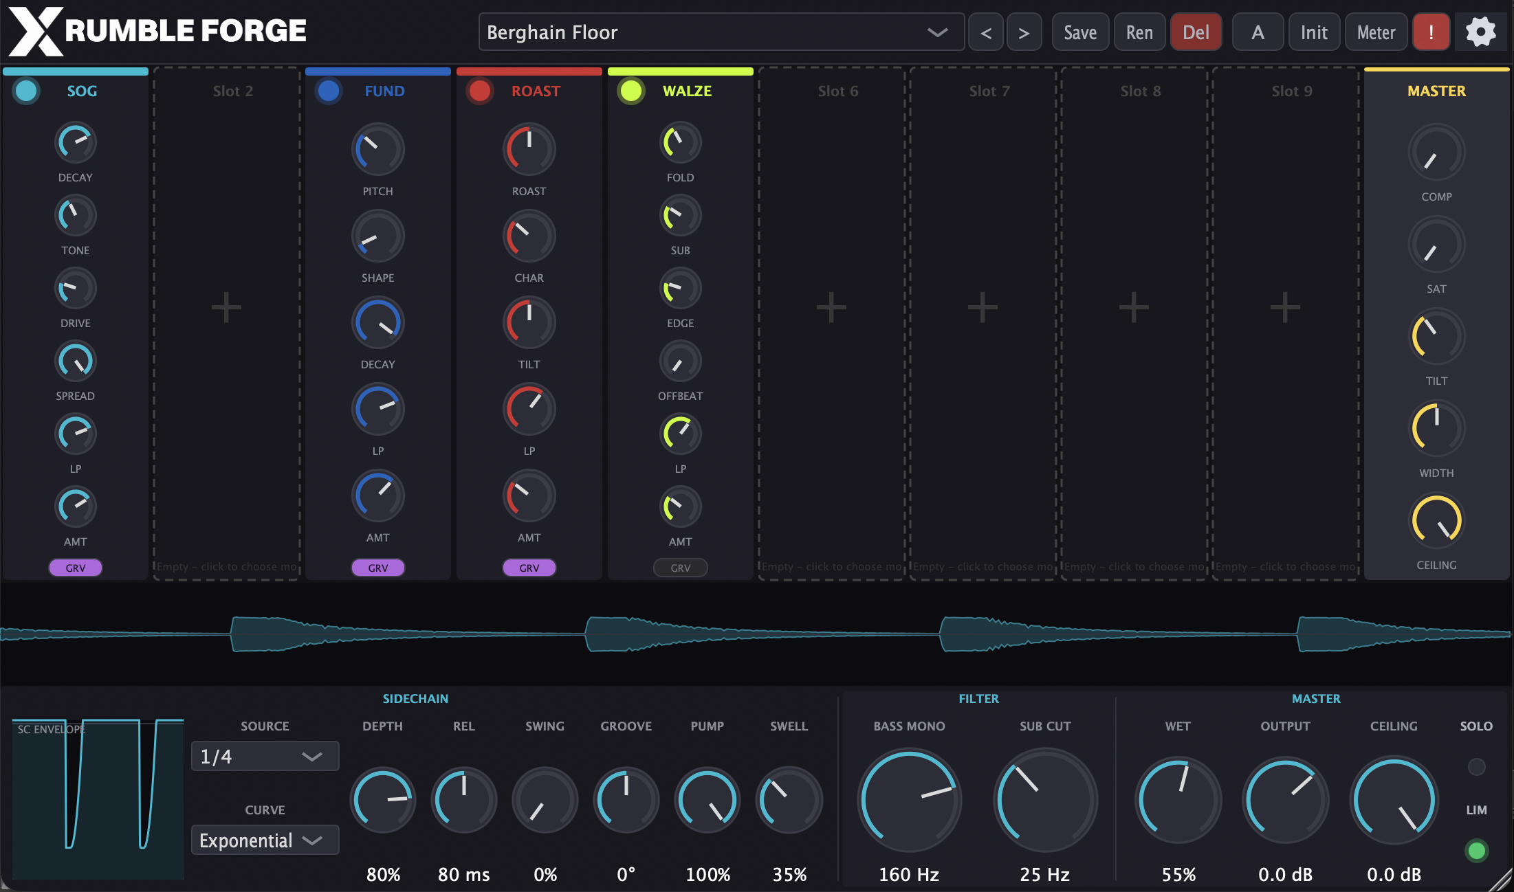This screenshot has width=1514, height=892.
Task: Click the SC ENVELOPE display
Action: pyautogui.click(x=98, y=799)
